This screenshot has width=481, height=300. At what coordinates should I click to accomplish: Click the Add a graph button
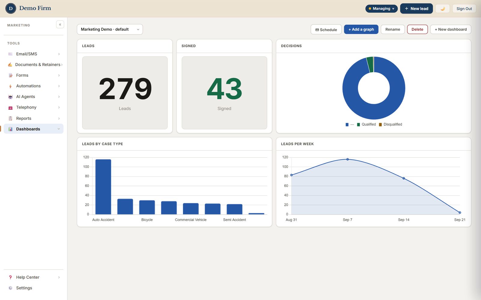coord(361,29)
